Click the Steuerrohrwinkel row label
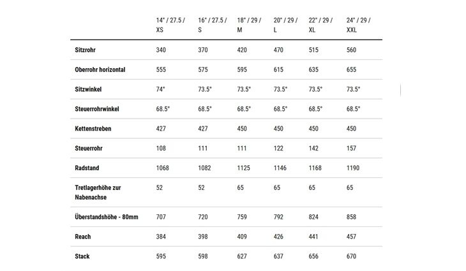The width and height of the screenshot is (466, 271). [x=97, y=109]
